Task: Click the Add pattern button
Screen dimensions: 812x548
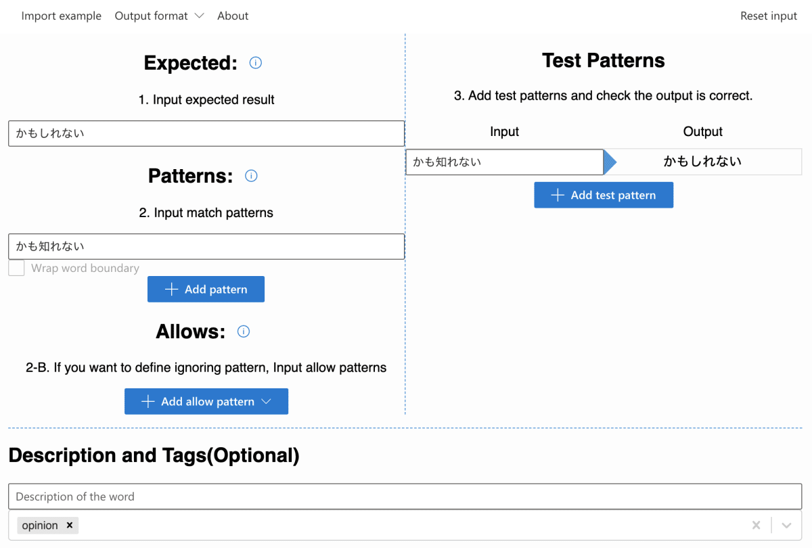Action: click(x=206, y=289)
